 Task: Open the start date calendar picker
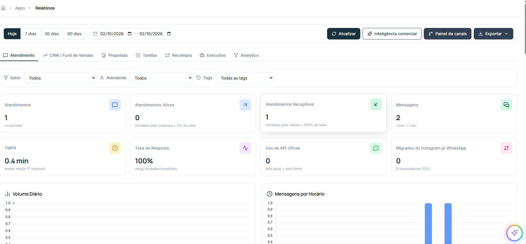point(130,34)
